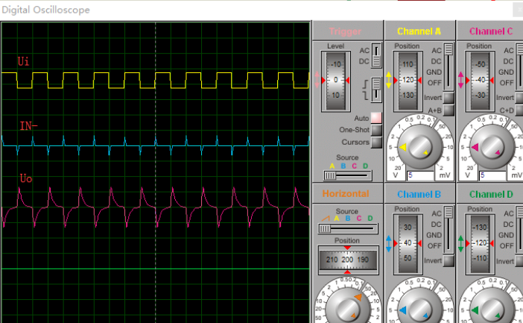The image size is (523, 323).
Task: Click the trigger AC/DC coupling switch
Action: pyautogui.click(x=377, y=56)
